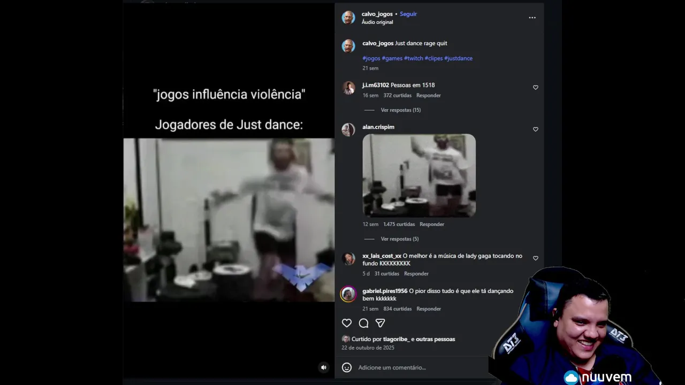Open calvo_jogos avatar in the post header
This screenshot has height=385, width=685.
point(348,17)
